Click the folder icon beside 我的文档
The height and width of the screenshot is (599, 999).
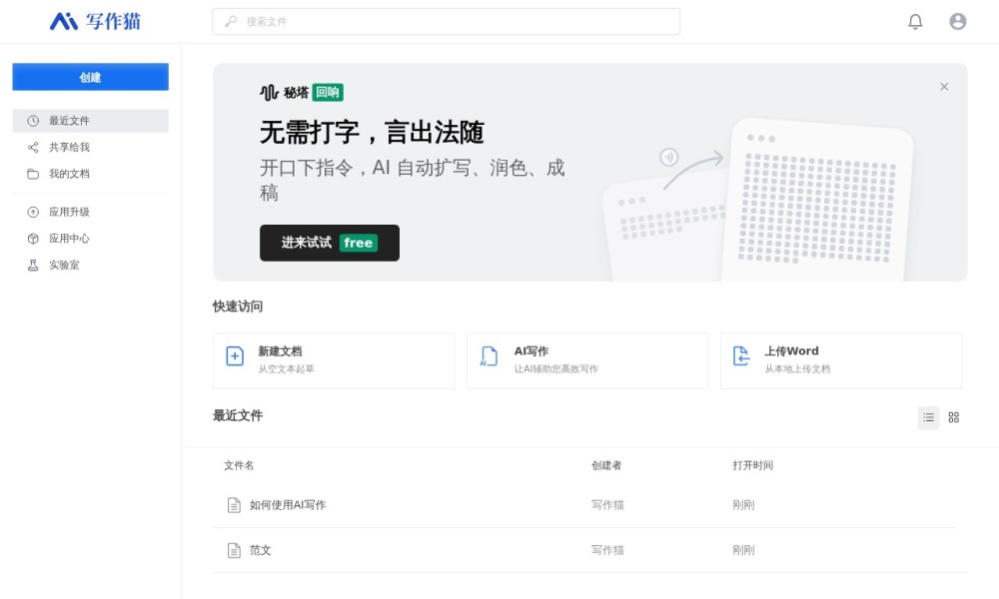point(33,174)
